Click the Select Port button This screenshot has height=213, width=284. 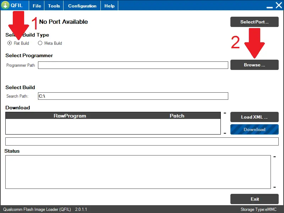(254, 22)
